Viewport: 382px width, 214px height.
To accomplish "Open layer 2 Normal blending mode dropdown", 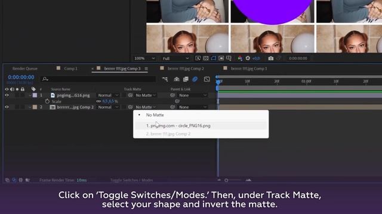I will point(108,107).
